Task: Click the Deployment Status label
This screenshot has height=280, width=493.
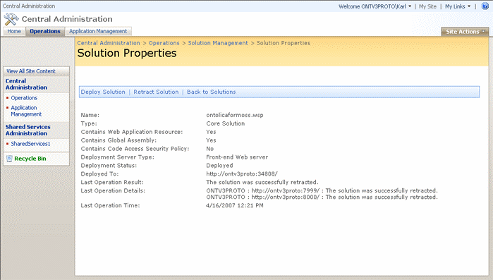Action: (109, 166)
